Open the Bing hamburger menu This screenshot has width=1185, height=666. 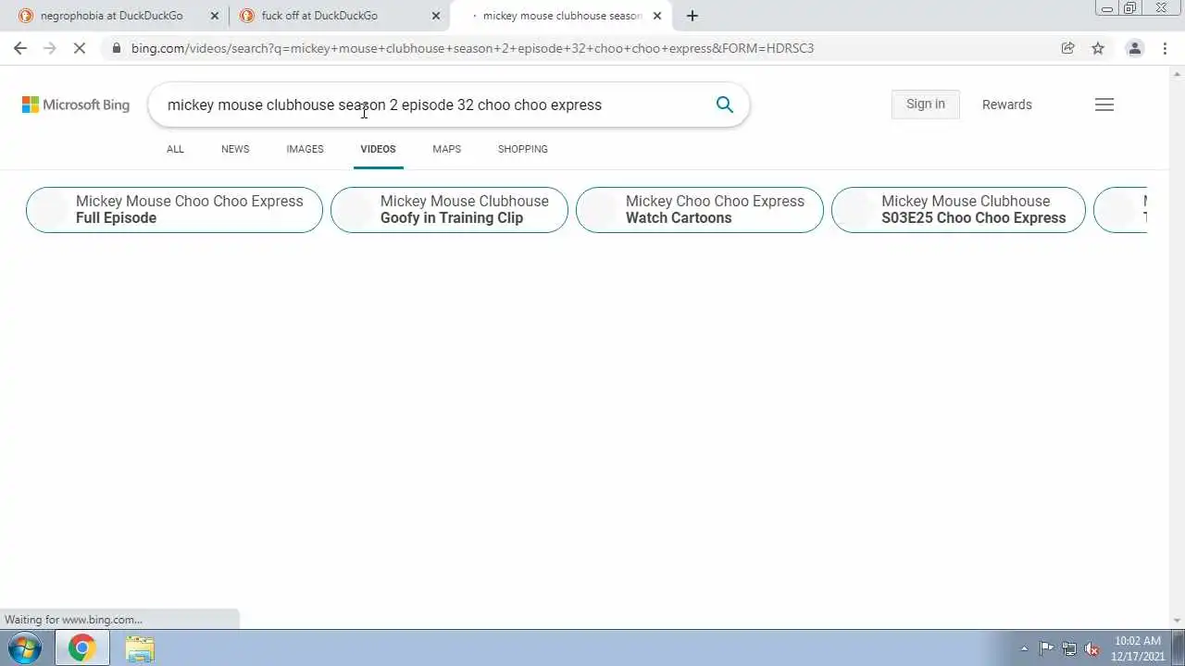pyautogui.click(x=1104, y=105)
